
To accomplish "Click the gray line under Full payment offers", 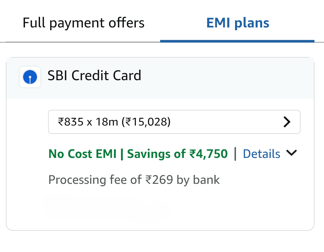I will pyautogui.click(x=83, y=42).
